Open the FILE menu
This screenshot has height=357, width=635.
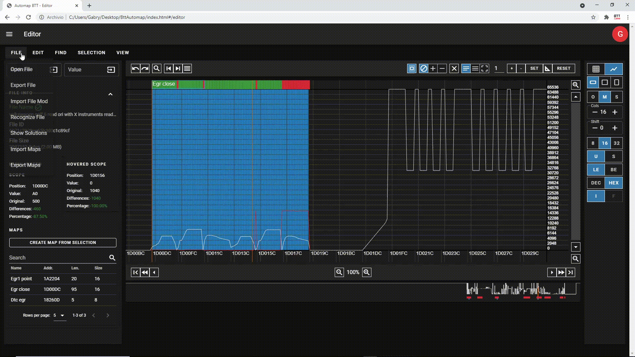(16, 53)
